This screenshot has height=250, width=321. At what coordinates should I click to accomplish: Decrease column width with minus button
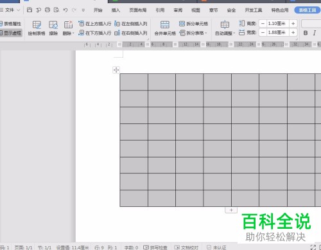[263, 33]
